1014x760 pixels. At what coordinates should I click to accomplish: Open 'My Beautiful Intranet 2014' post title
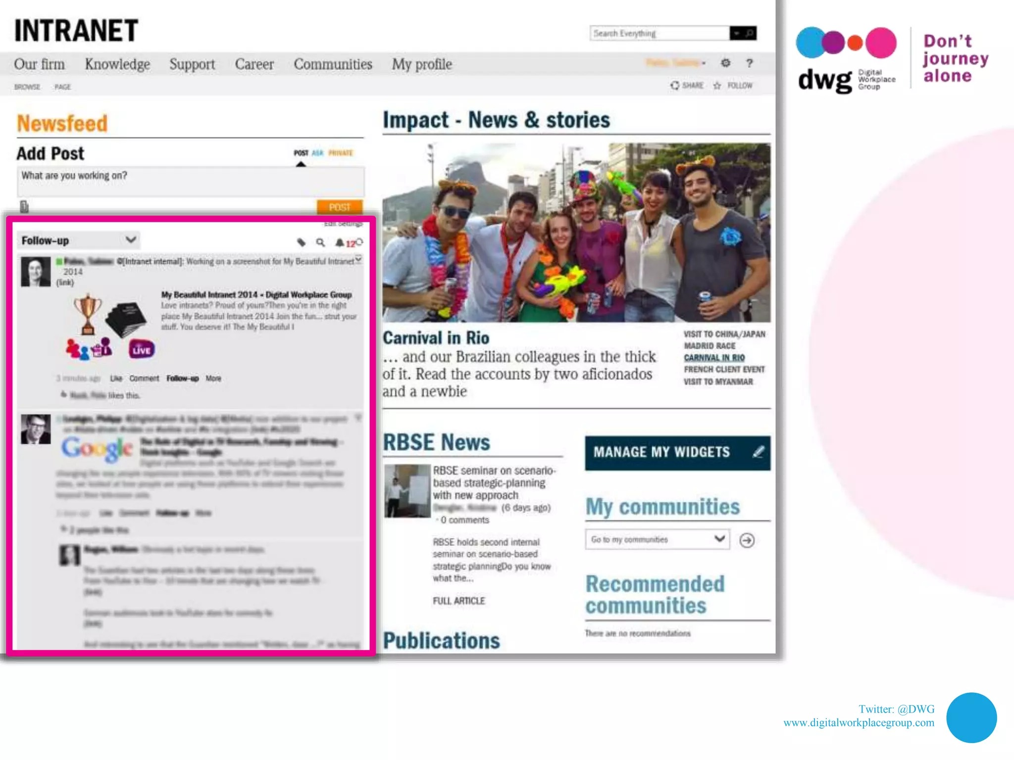coord(256,294)
